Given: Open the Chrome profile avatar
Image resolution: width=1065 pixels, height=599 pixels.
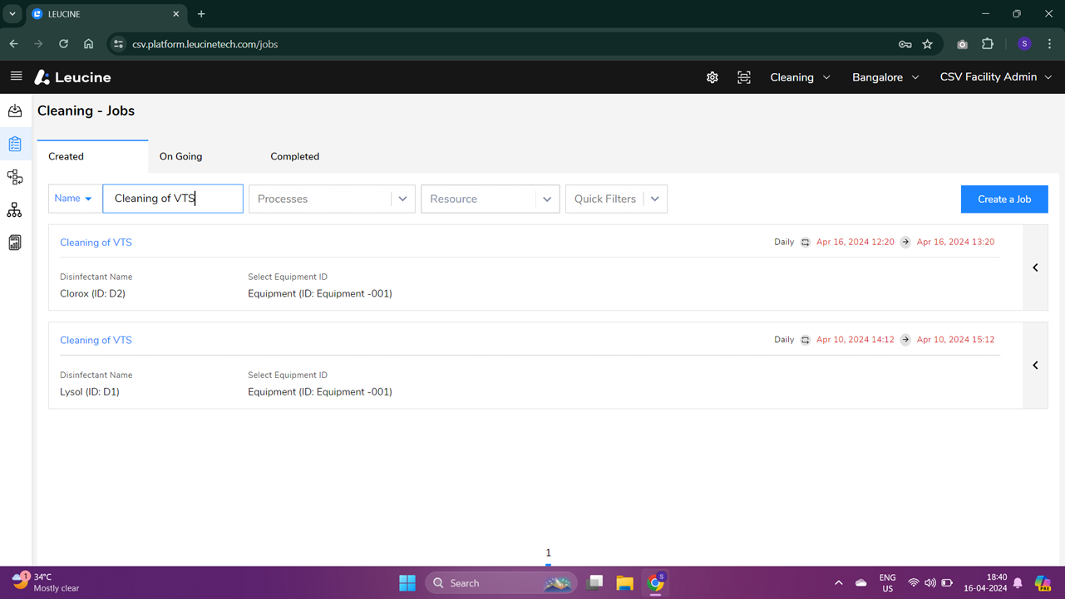Looking at the screenshot, I should (x=1024, y=44).
